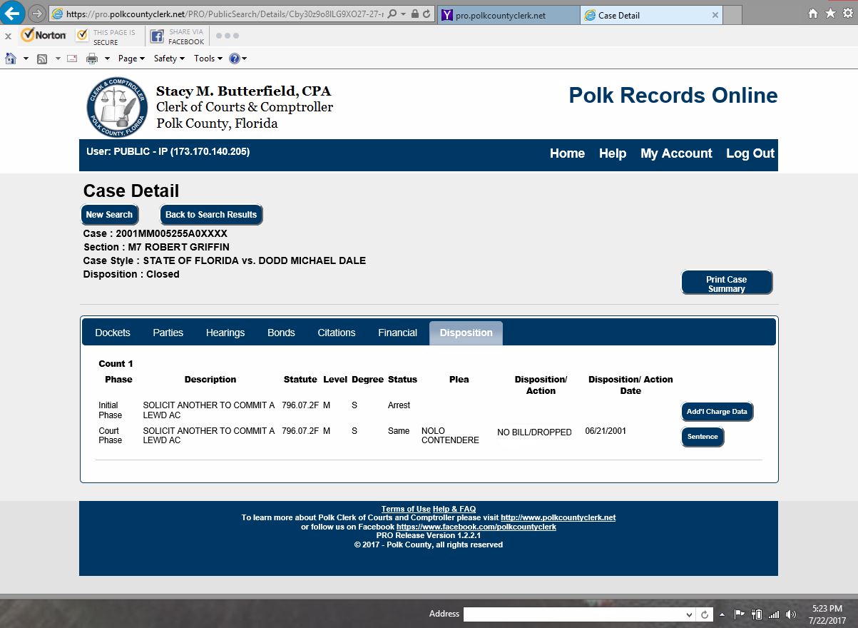Viewport: 858px width, 628px height.
Task: Open Terms of Use link in footer
Action: 406,509
